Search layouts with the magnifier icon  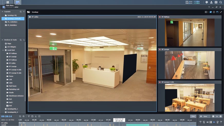click(21, 12)
